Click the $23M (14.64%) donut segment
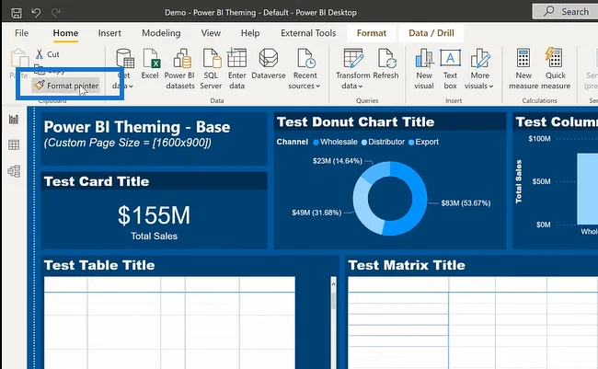598x369 pixels. 377,172
